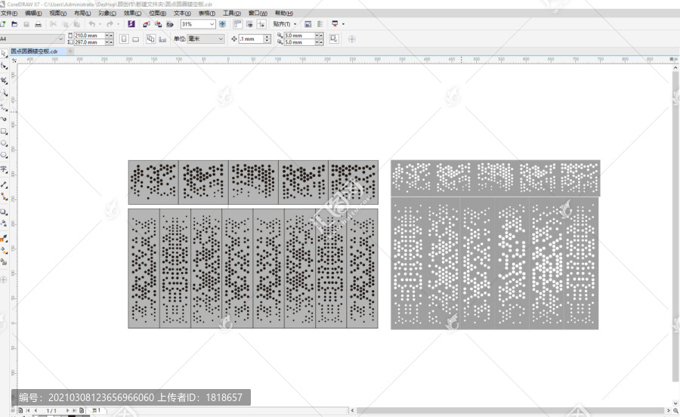Click the Paste icon
Screen dimensions: 680x417
click(77, 24)
